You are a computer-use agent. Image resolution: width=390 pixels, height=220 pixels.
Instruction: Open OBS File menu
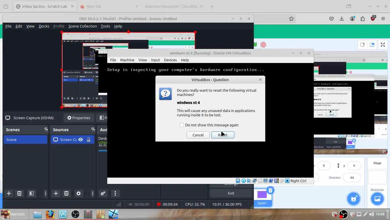click(8, 26)
